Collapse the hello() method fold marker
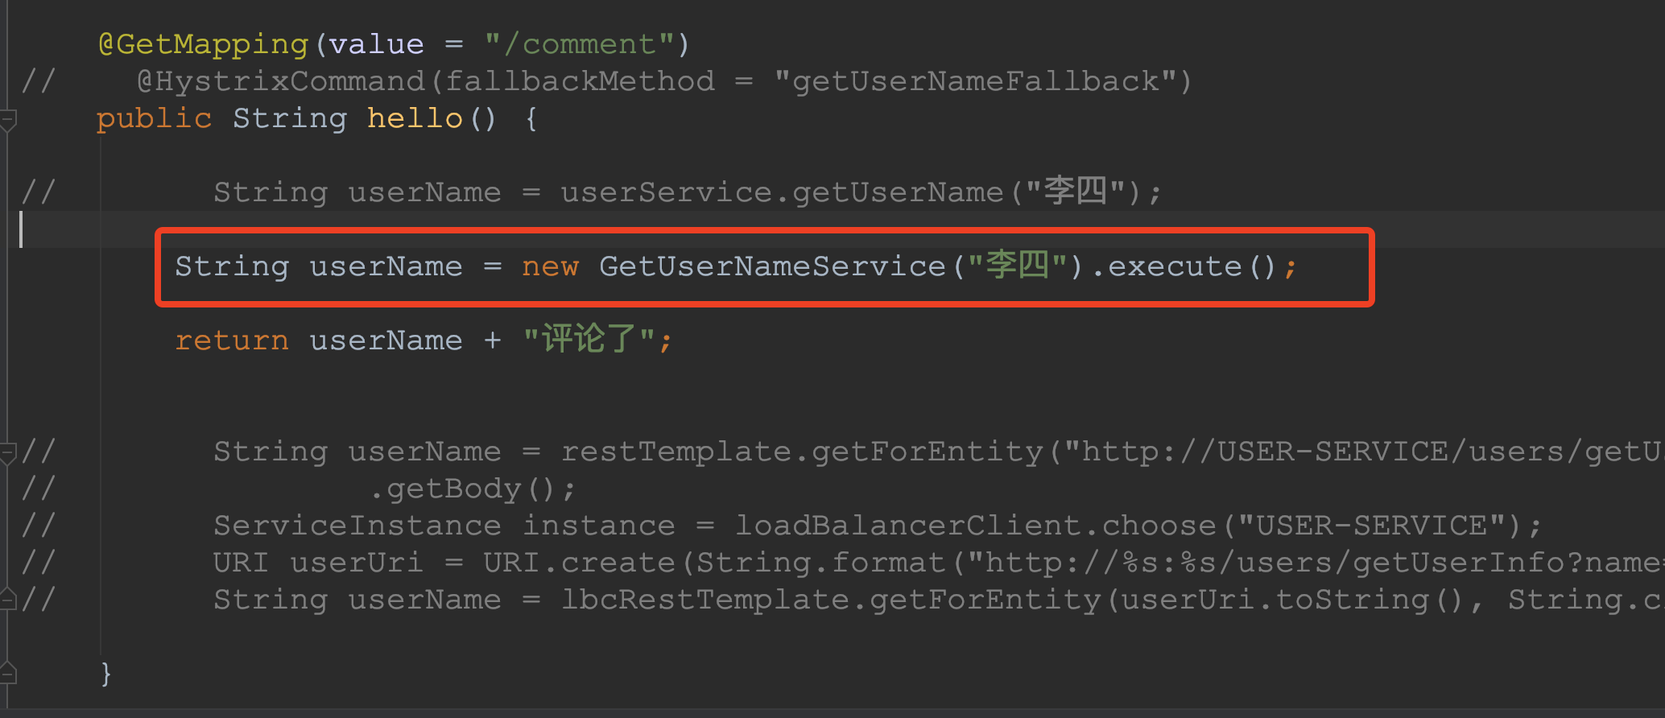Viewport: 1665px width, 718px height. [x=8, y=120]
